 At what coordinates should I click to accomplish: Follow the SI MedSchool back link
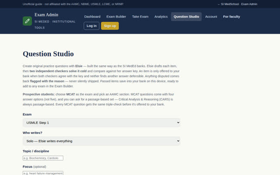click(x=228, y=4)
